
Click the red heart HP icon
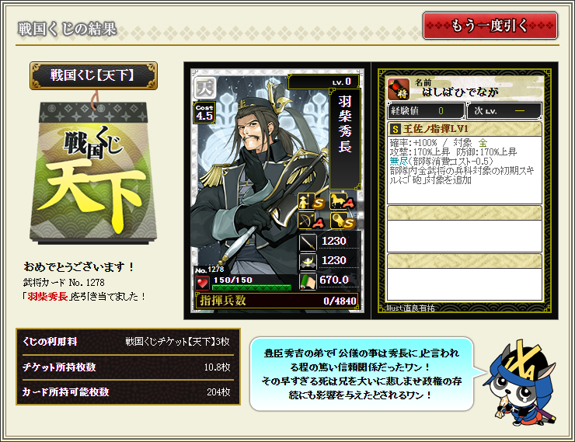(202, 283)
